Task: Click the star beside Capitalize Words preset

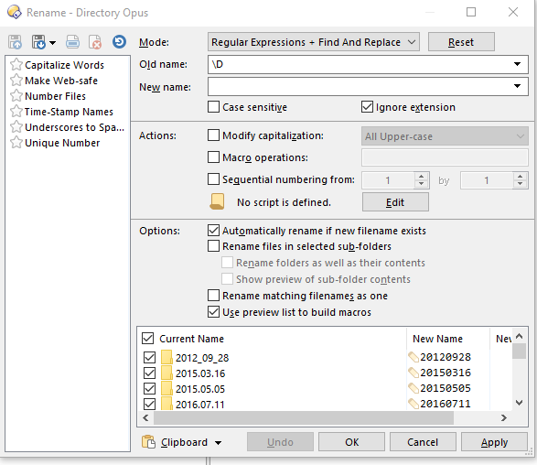Action: point(16,65)
